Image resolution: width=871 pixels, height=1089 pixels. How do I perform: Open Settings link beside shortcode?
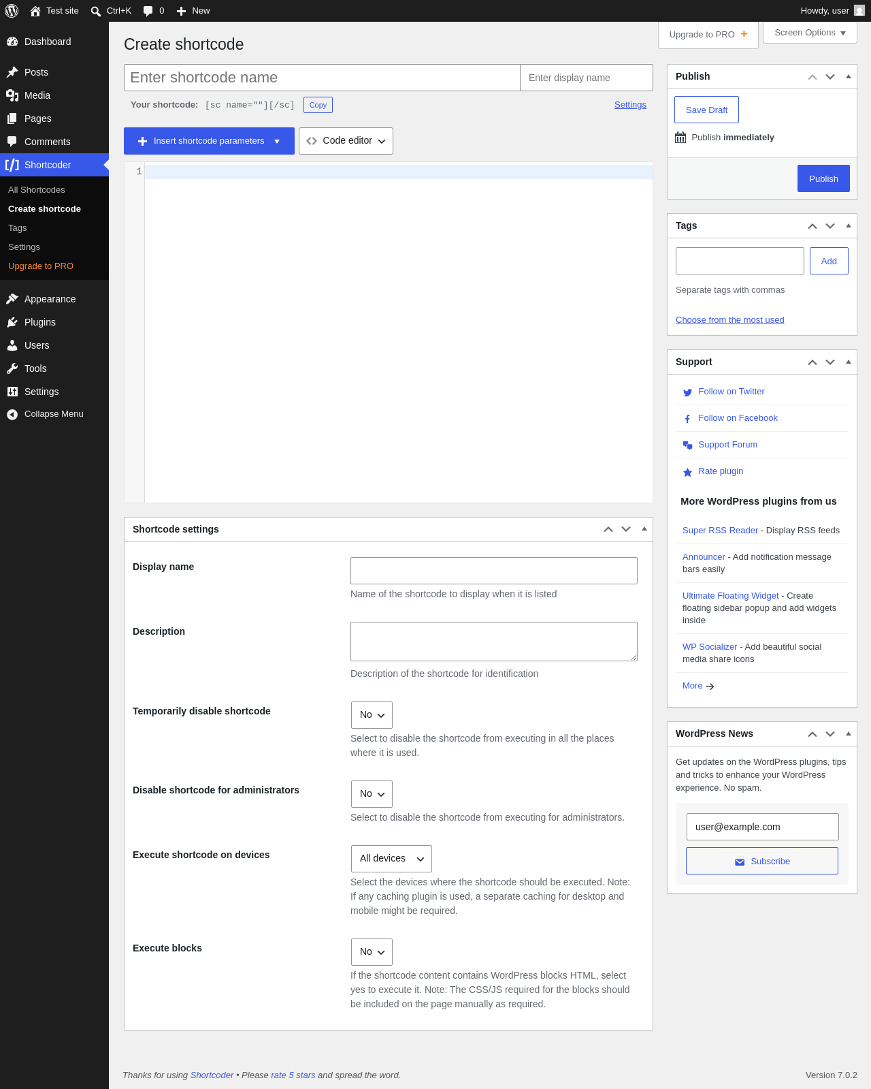click(x=630, y=105)
